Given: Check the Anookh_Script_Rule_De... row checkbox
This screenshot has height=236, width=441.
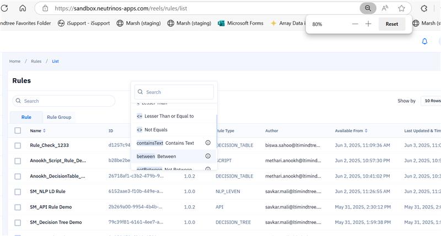Looking at the screenshot, I should coord(18,161).
